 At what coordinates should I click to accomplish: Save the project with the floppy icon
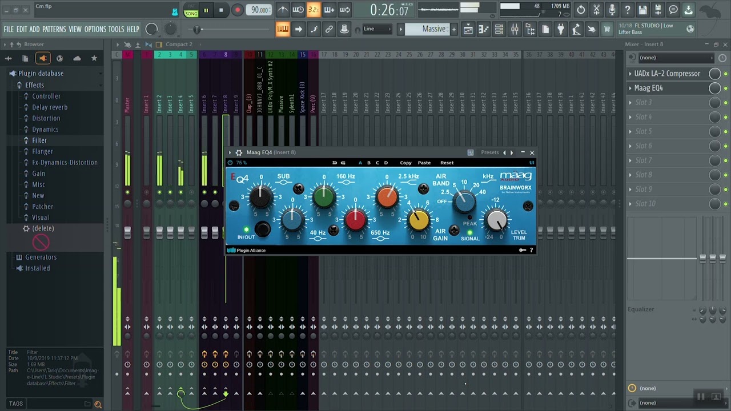[642, 10]
